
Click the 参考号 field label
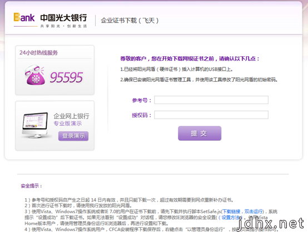click(x=141, y=100)
